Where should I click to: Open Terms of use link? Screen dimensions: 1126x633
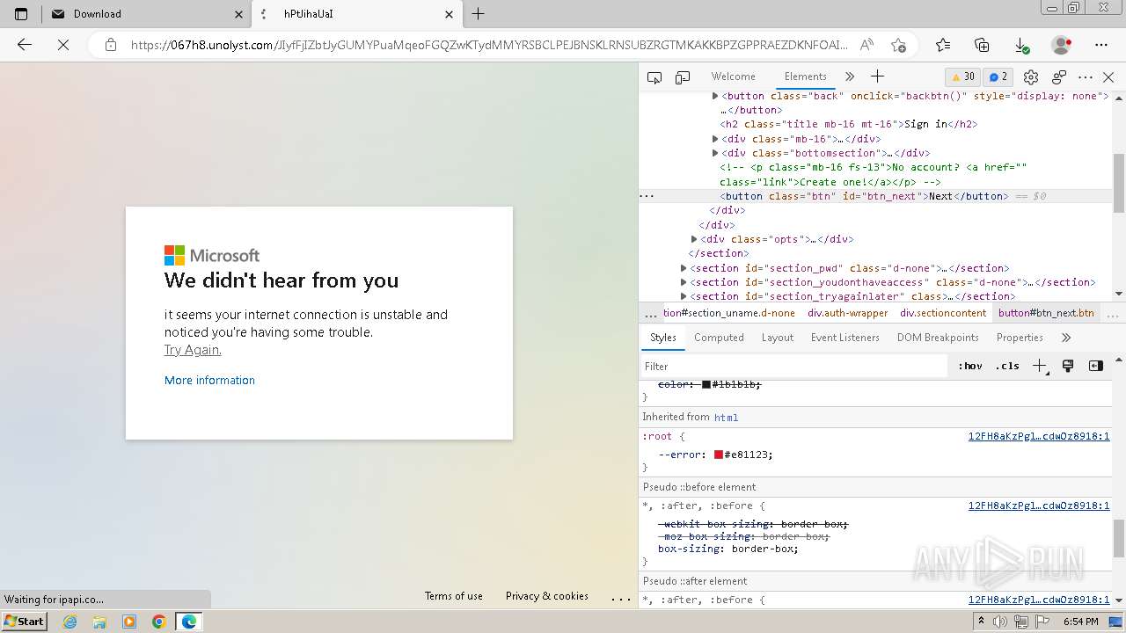454,596
